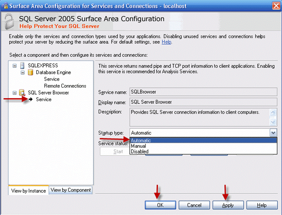Collapse the SQL Server Browser node
The image size is (282, 215).
point(14,93)
